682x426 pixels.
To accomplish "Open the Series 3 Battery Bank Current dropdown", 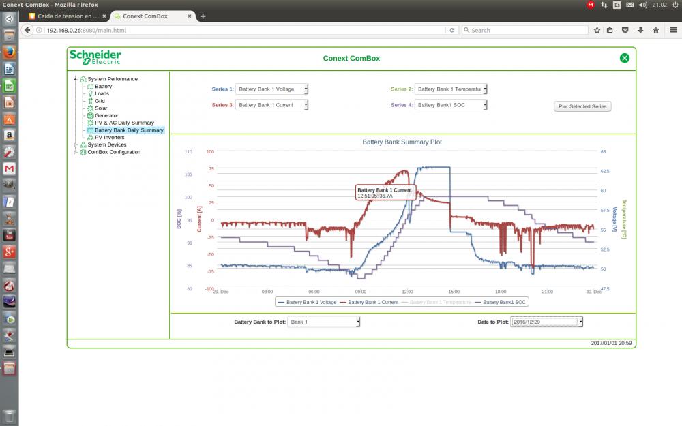I will point(271,105).
